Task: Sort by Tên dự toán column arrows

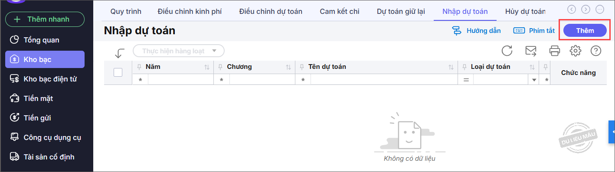Action: click(x=451, y=67)
